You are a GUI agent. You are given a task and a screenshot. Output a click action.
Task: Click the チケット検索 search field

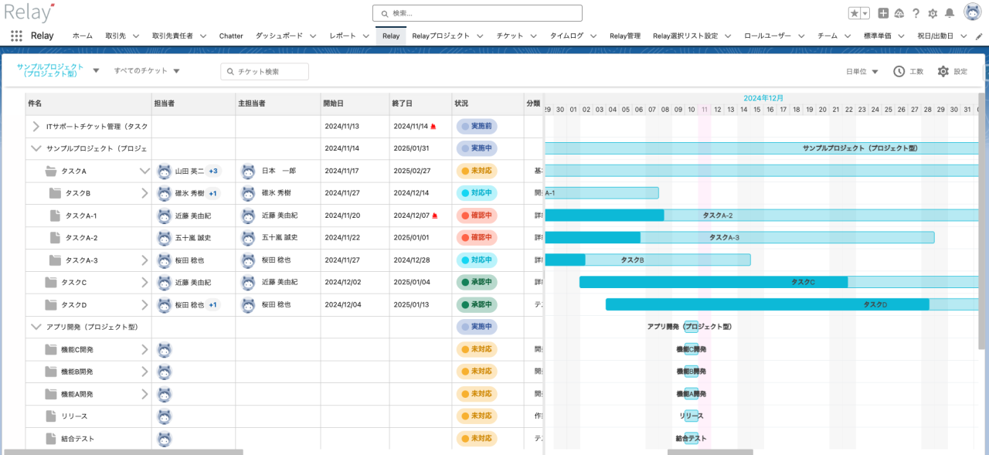tap(264, 71)
